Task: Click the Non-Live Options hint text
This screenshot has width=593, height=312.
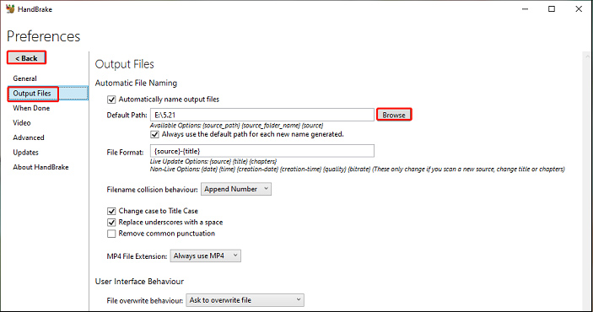Action: tap(358, 169)
